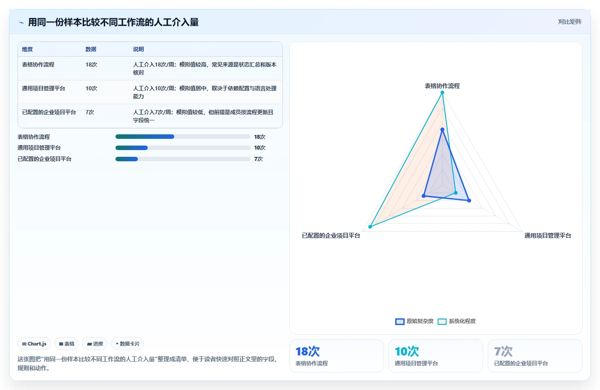
Task: Click the 表格协作流程 progress bar
Action: click(x=183, y=137)
